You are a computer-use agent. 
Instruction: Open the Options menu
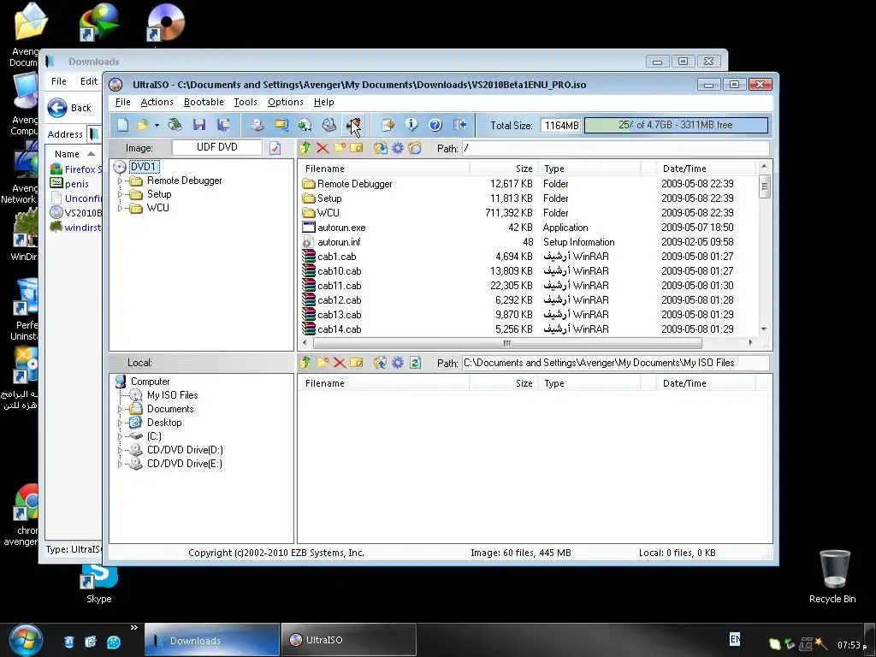286,103
